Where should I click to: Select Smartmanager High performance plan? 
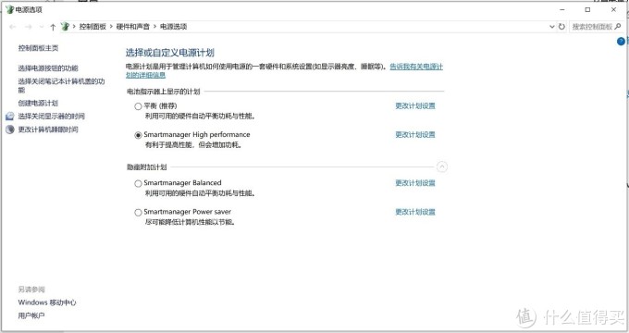coord(138,135)
